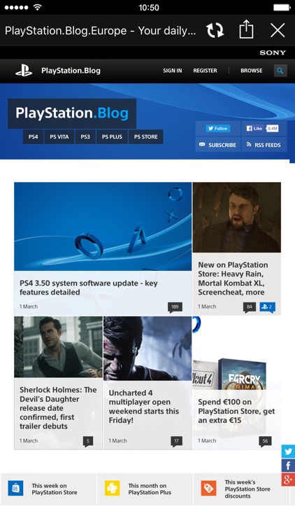This screenshot has height=525, width=295.
Task: Open Spend €100 on PlayStation Store headline
Action: [236, 411]
